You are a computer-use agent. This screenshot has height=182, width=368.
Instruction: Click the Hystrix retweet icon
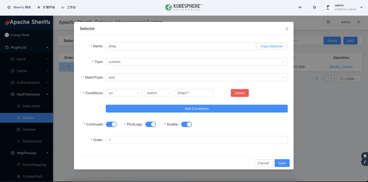pos(18,118)
